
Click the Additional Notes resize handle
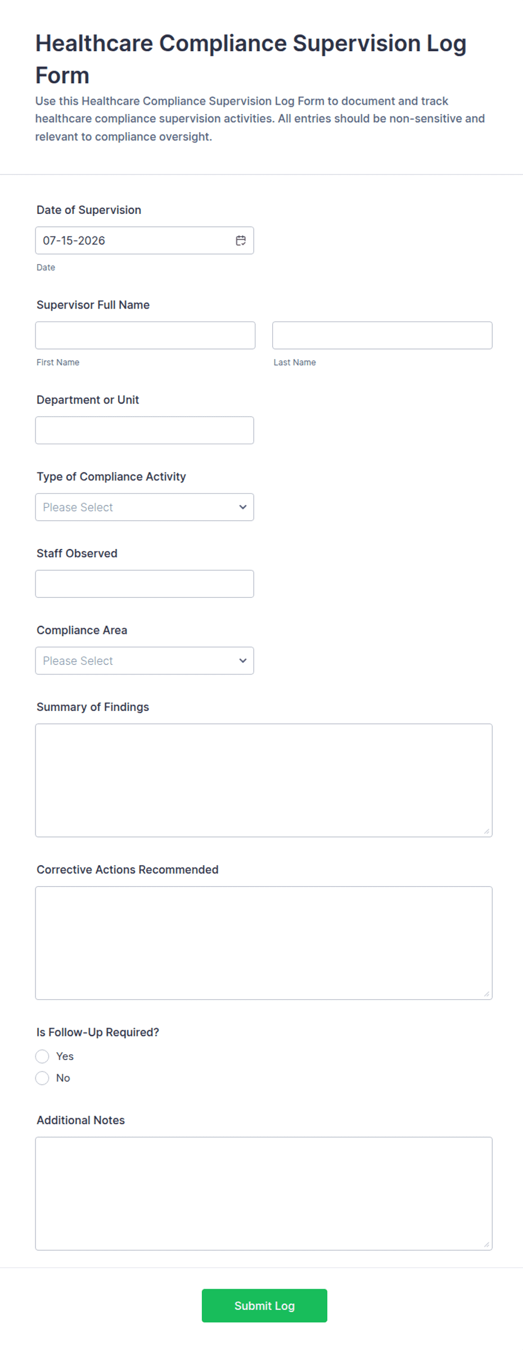[486, 1245]
